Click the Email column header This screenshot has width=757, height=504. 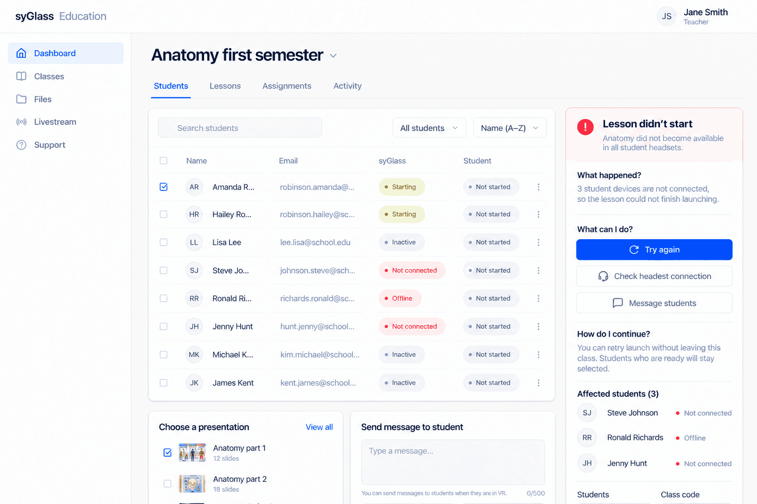coord(288,161)
